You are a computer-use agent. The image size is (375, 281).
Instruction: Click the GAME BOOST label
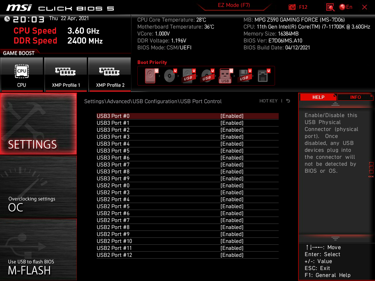[x=19, y=53]
